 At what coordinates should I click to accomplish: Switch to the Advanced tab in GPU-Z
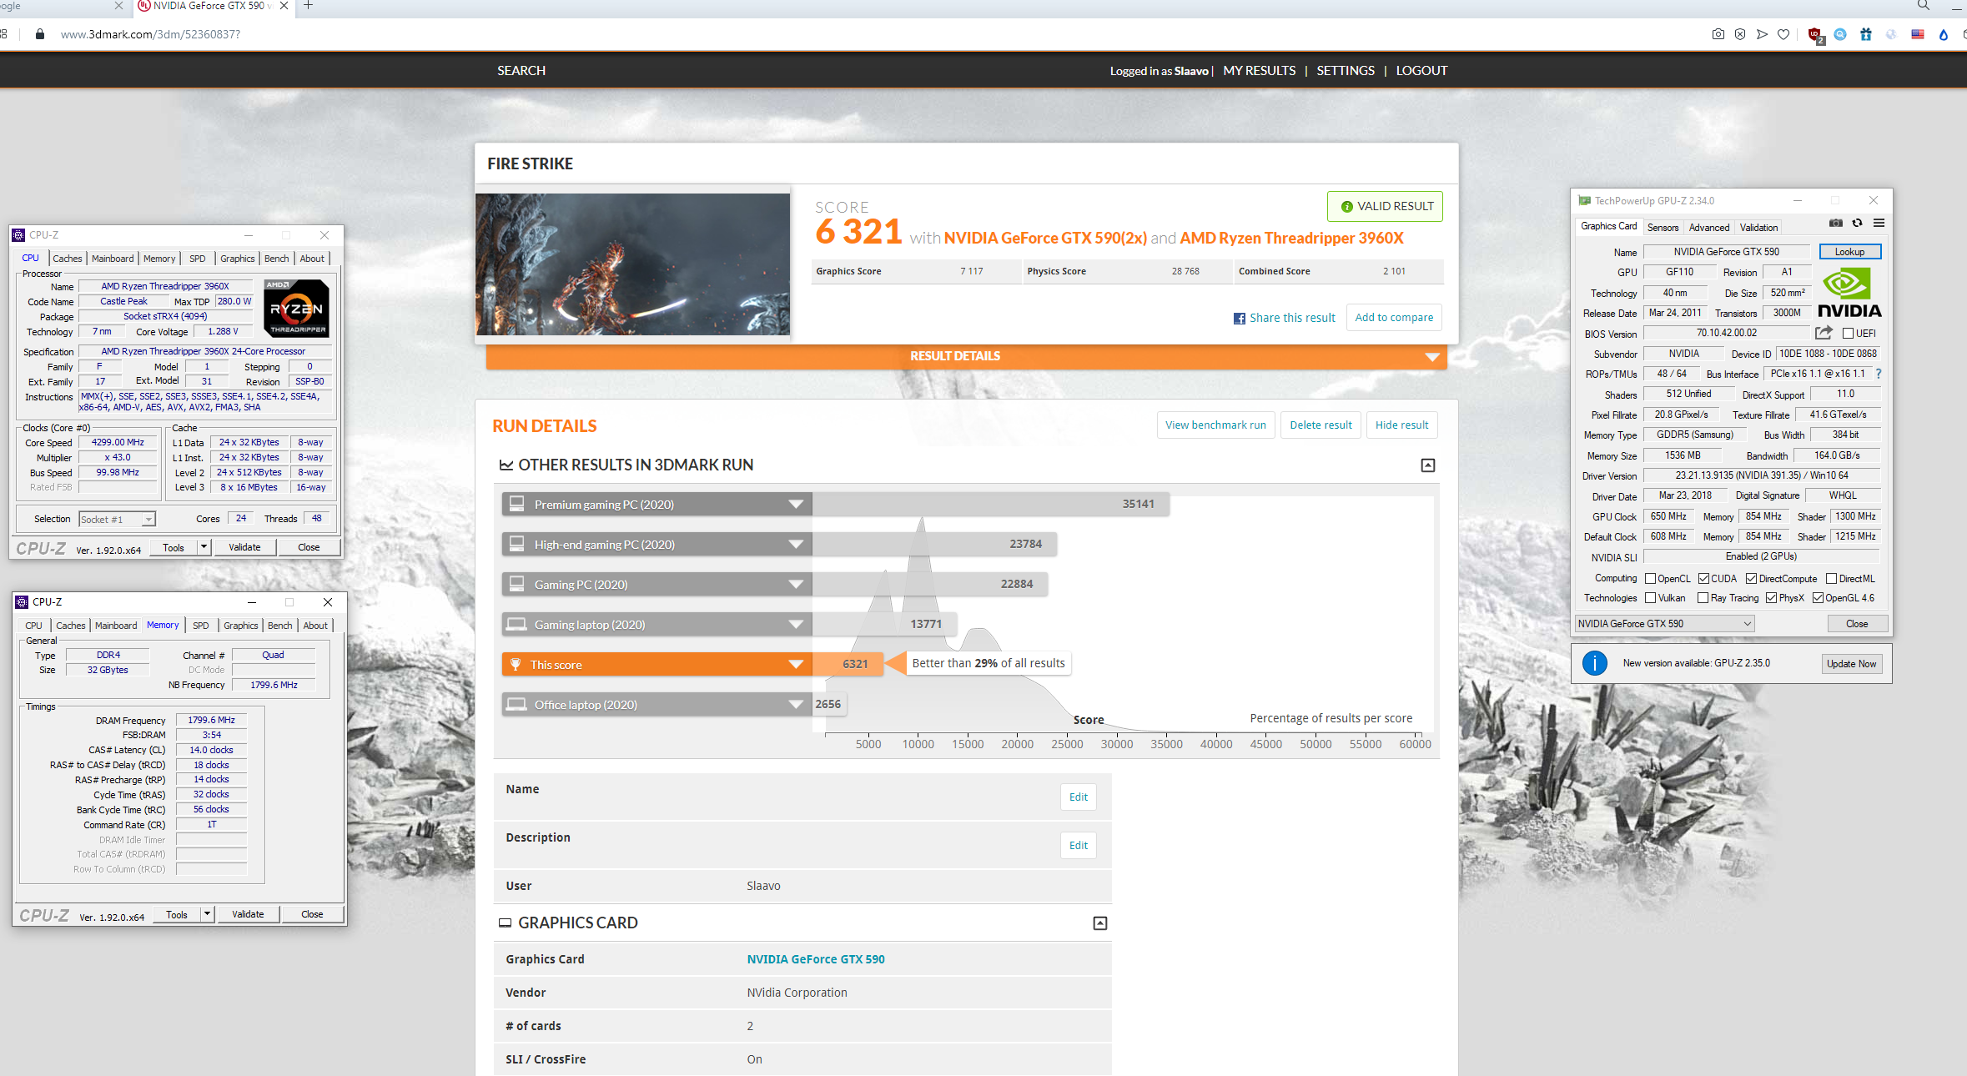tap(1708, 228)
